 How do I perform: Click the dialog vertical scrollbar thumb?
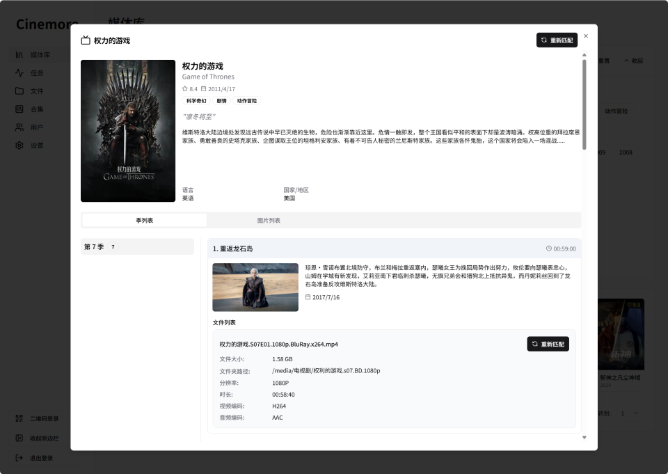[584, 104]
